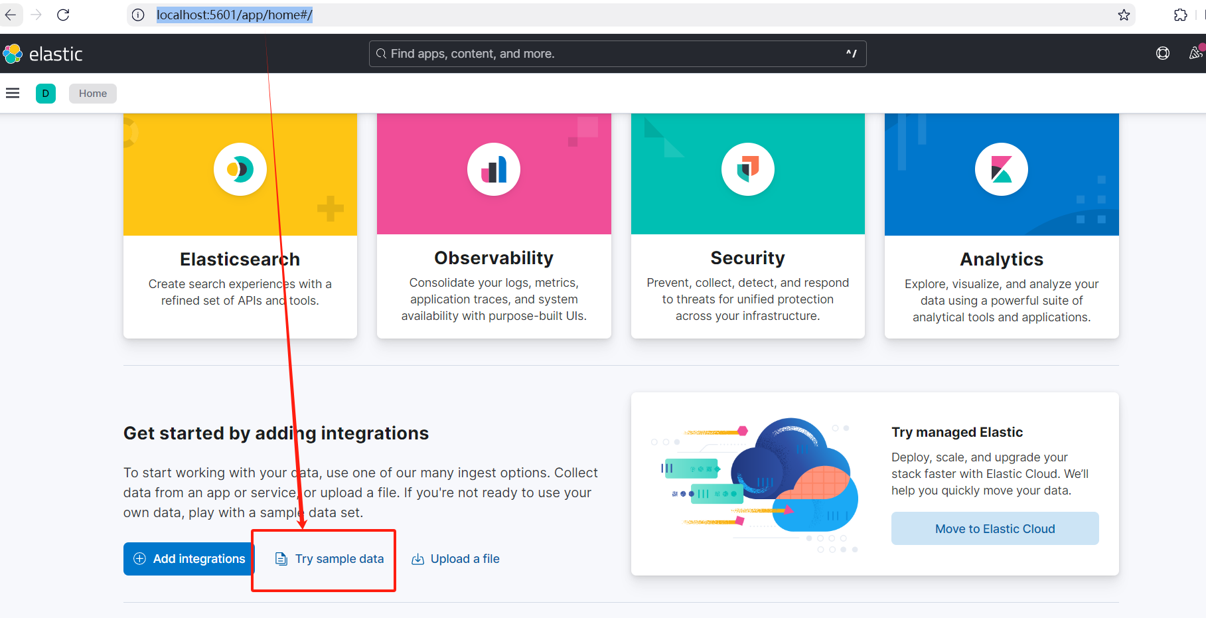Image resolution: width=1206 pixels, height=618 pixels.
Task: Click the Observability description text
Action: click(x=494, y=299)
